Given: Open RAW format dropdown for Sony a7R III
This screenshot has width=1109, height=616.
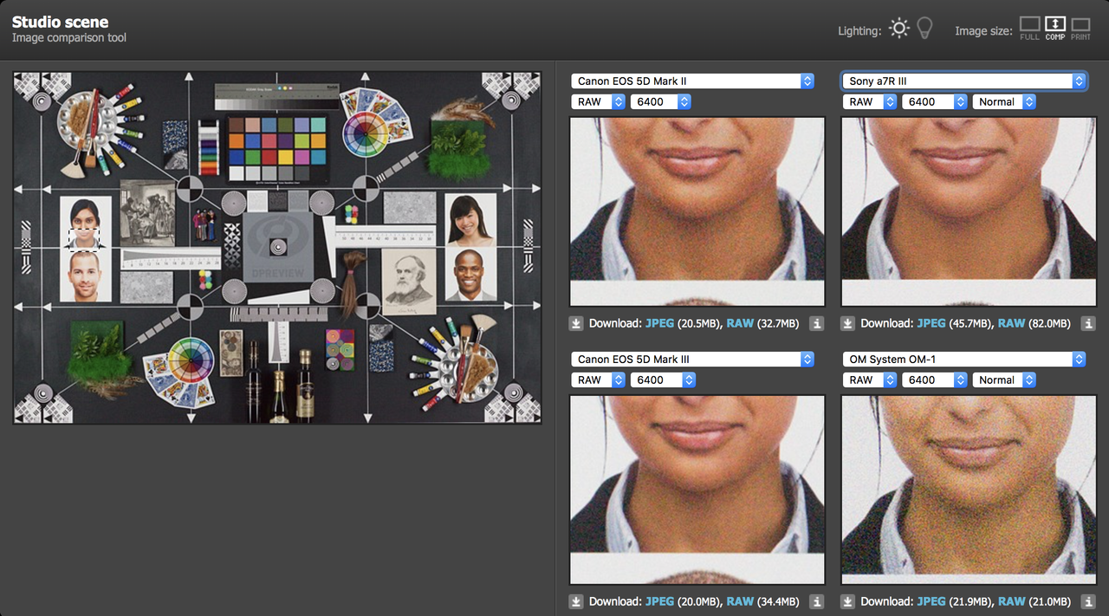Looking at the screenshot, I should click(870, 101).
